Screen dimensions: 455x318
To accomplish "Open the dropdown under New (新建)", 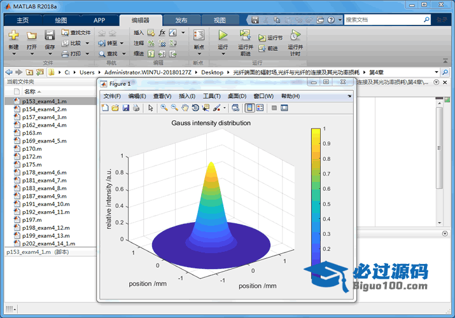I will [13, 55].
